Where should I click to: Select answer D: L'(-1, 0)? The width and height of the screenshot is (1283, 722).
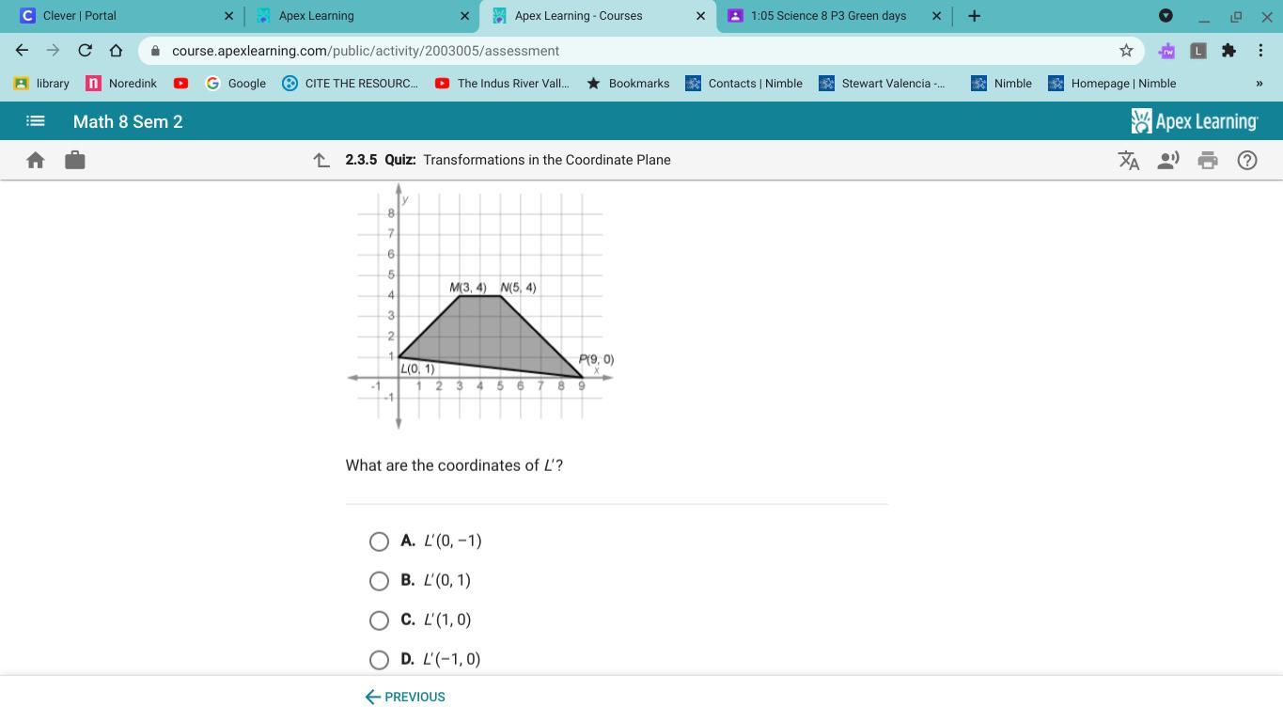(x=379, y=660)
